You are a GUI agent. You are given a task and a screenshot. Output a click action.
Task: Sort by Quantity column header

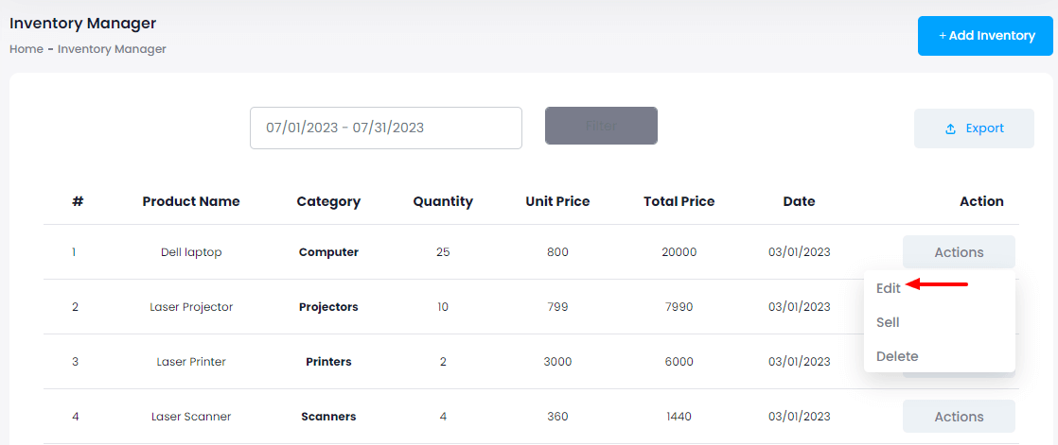[443, 201]
